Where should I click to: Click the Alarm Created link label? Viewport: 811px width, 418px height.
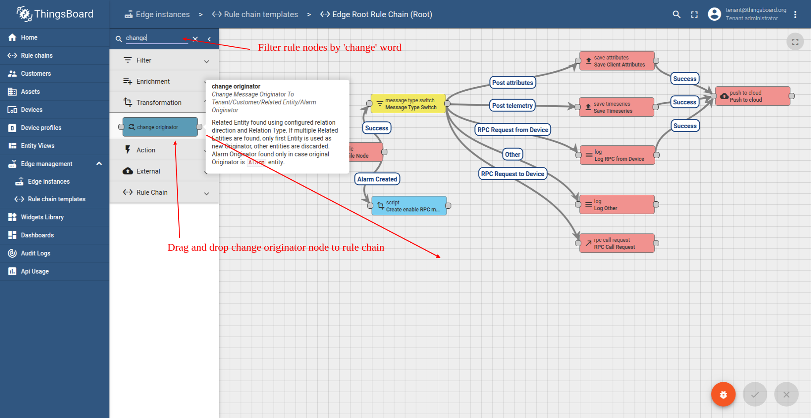(x=377, y=179)
